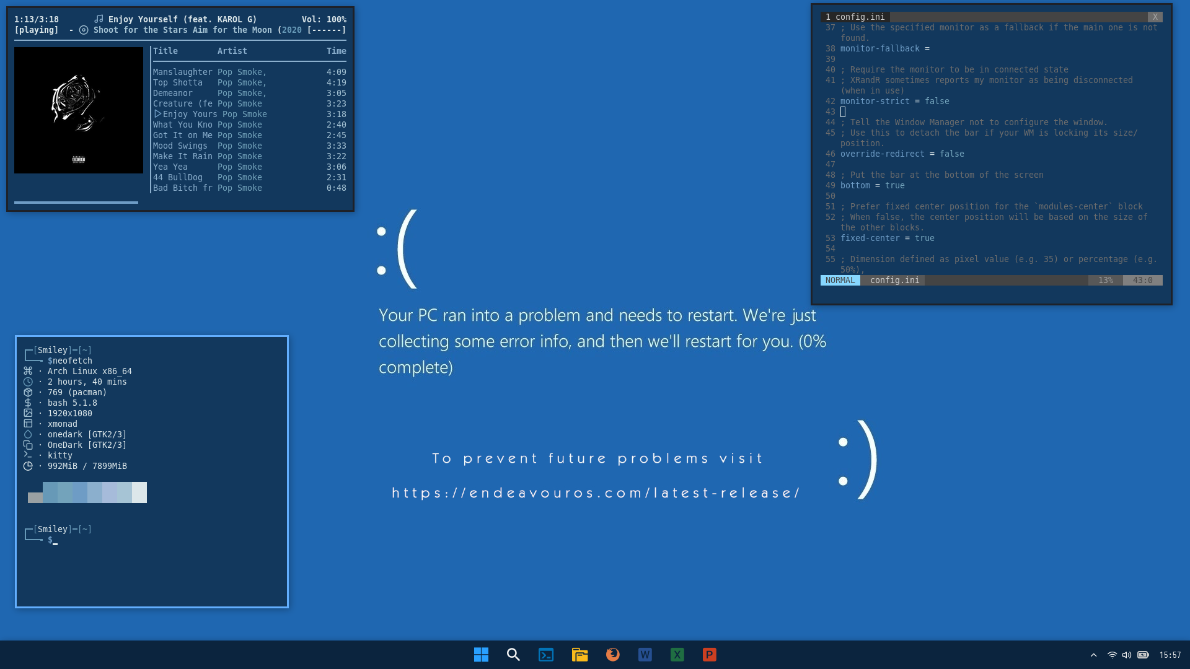Click the clock icon beside uptime in neofetch
The height and width of the screenshot is (669, 1190).
(x=28, y=382)
